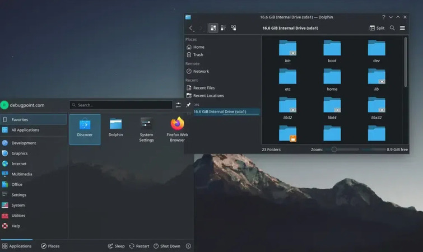
Task: Switch Dolphin to Details view mode
Action: click(234, 28)
